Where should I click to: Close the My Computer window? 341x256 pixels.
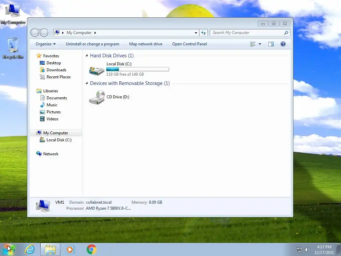pos(285,24)
